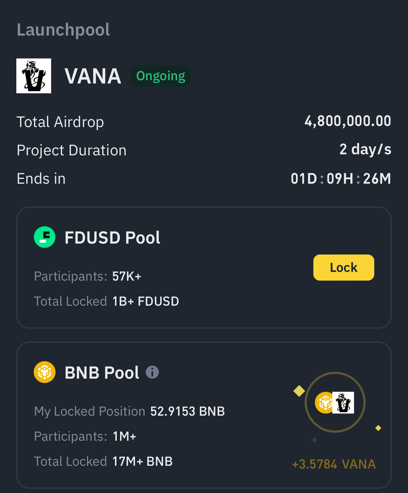Open the Launchpool section heading
The width and height of the screenshot is (408, 493).
pyautogui.click(x=63, y=30)
